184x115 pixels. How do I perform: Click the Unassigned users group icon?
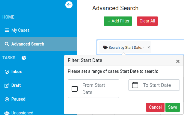coord(7,113)
